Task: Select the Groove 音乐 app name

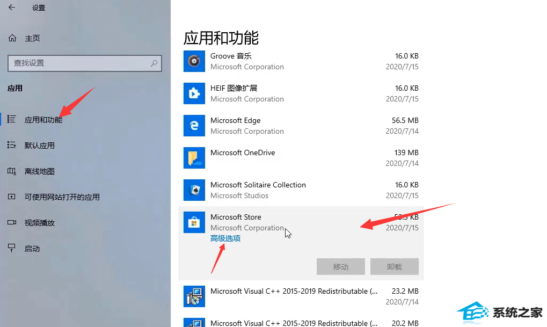Action: [x=231, y=56]
